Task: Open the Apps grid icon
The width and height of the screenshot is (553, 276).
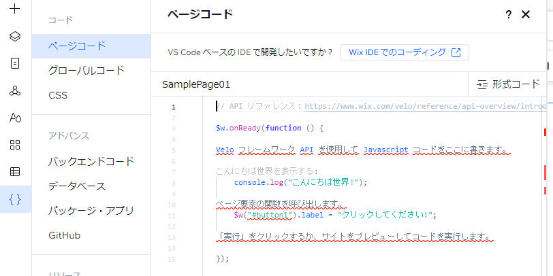Action: pos(15,145)
